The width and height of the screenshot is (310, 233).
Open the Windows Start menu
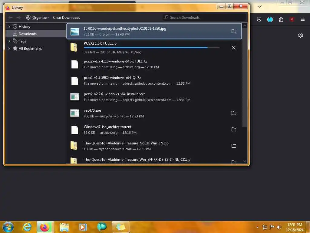(8, 227)
